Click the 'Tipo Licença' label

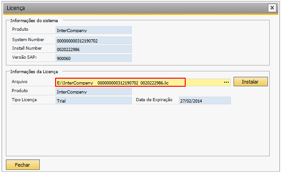click(24, 100)
